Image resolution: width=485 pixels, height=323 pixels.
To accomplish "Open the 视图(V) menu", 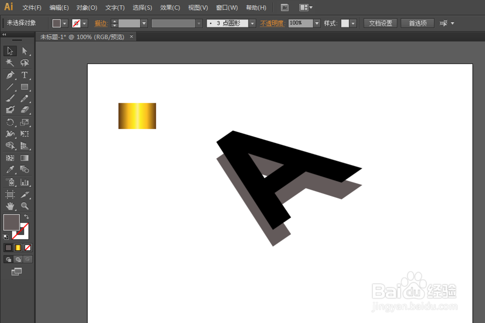I will tap(198, 7).
